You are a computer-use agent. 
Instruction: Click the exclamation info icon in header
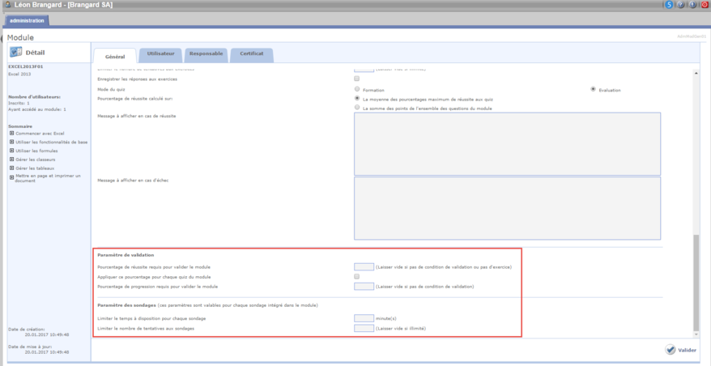[692, 5]
